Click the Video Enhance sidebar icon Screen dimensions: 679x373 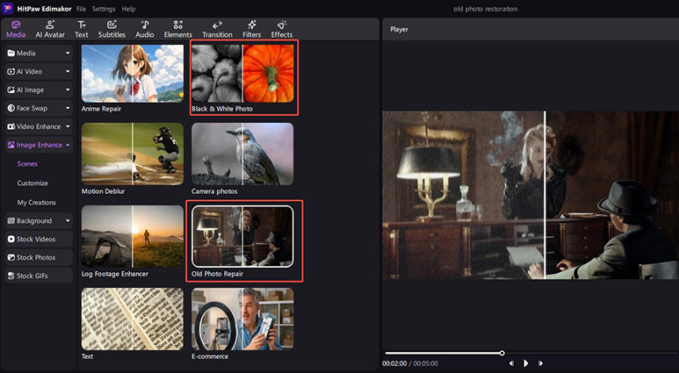click(11, 126)
